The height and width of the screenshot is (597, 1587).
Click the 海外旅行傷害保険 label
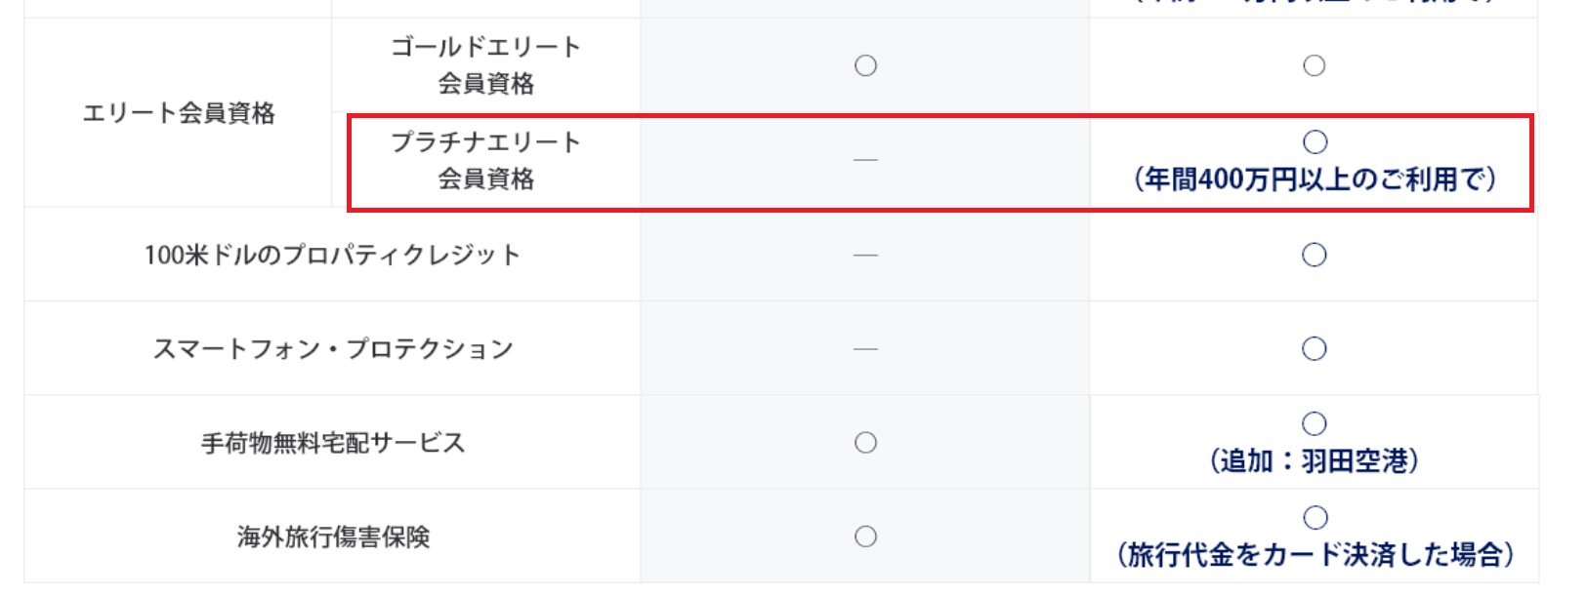click(333, 537)
